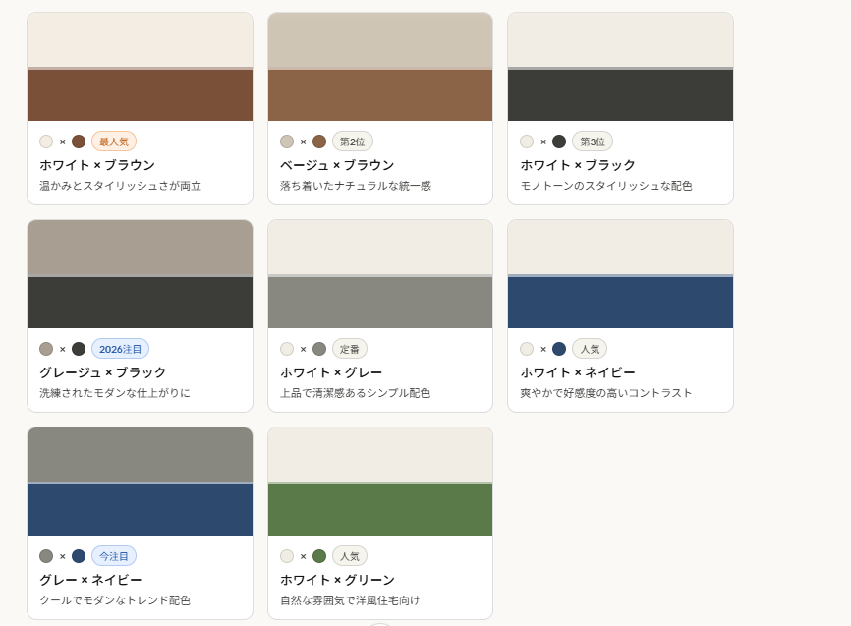851x626 pixels.
Task: Click the 人気 badge on ホワイト × ネイビー
Action: tap(590, 348)
